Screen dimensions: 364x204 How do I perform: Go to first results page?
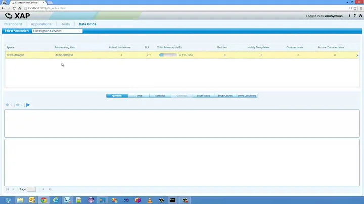click(7, 189)
